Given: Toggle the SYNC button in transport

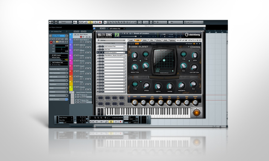Looking at the screenshot, I should 126,122.
